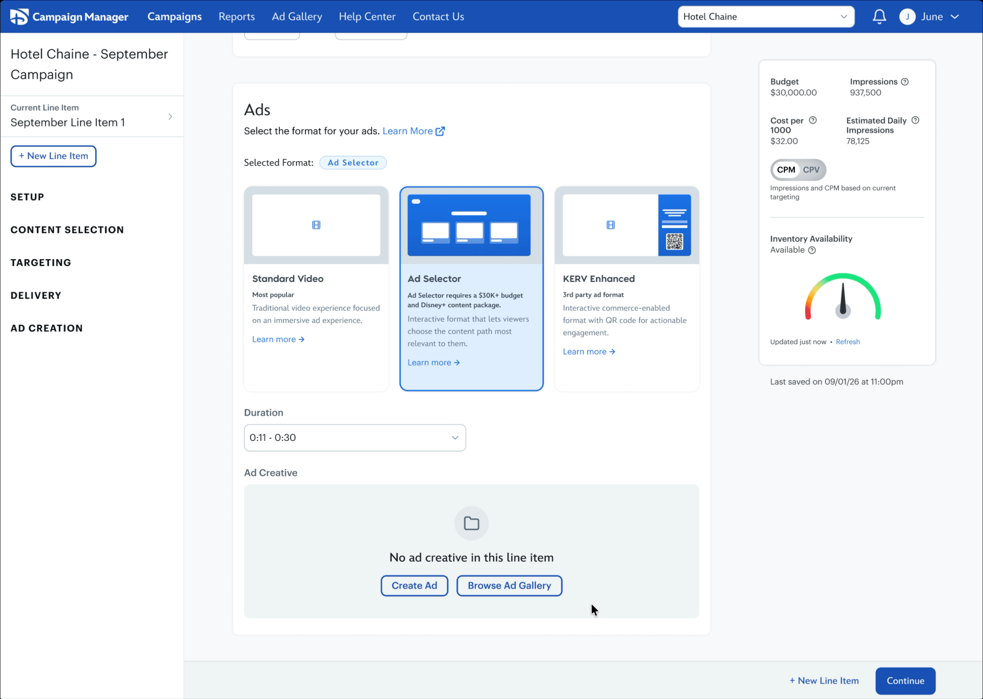Open Standard Video Learn more link
This screenshot has height=699, width=983.
click(278, 340)
